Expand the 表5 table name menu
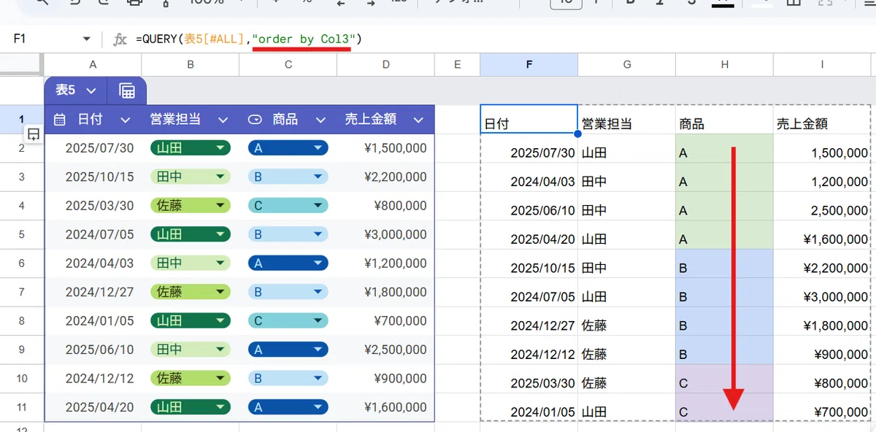Screen dimensions: 876x432 [91, 90]
